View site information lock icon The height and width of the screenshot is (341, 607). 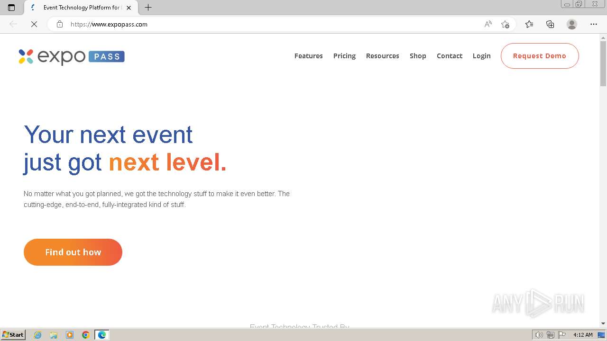[60, 24]
